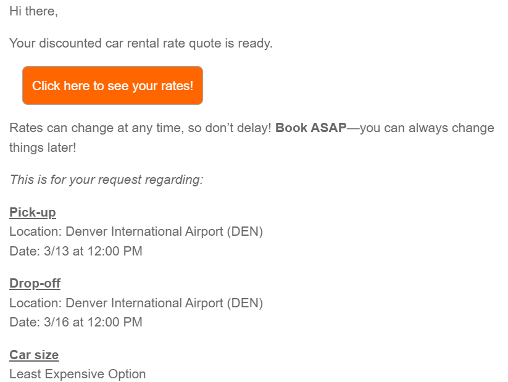Click the drop-off location's 'Denver International Airport' text
Screen dimensions: 508x382
click(144, 303)
